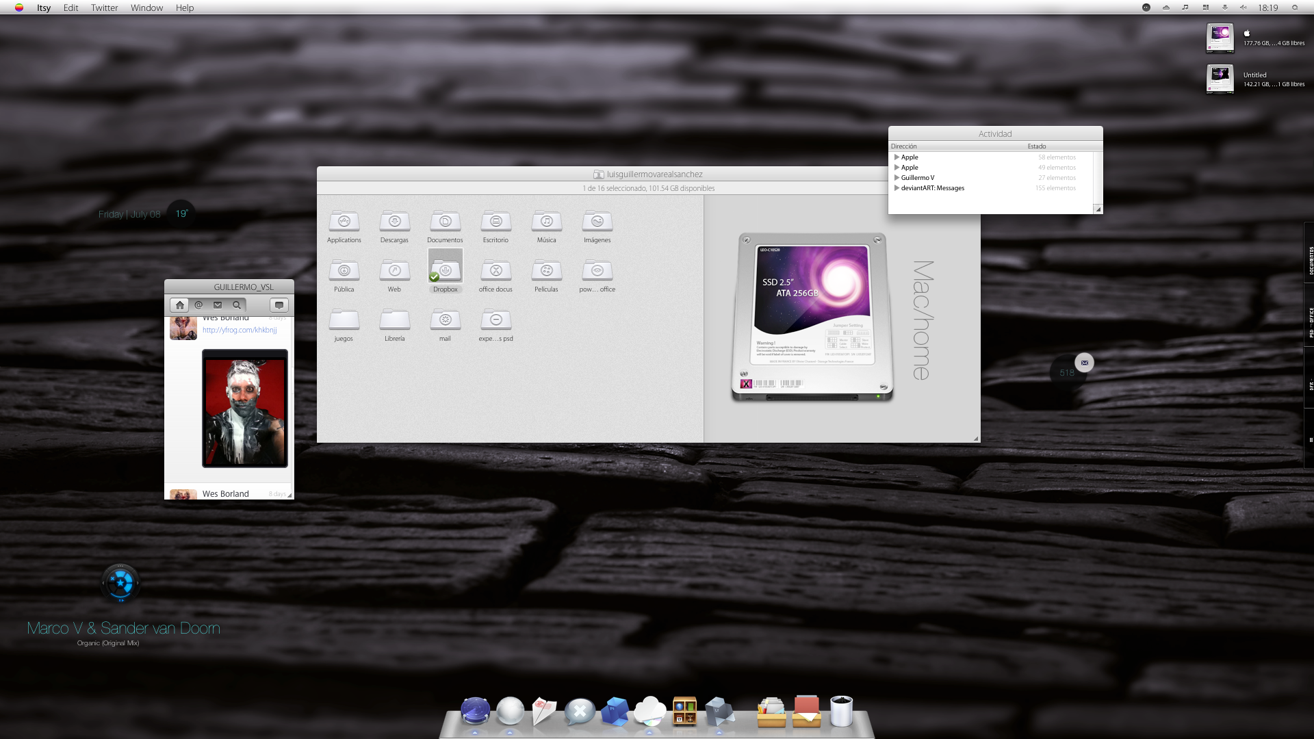Viewport: 1314px width, 739px height.
Task: Open the Untitled drive on desktop
Action: click(x=1220, y=79)
